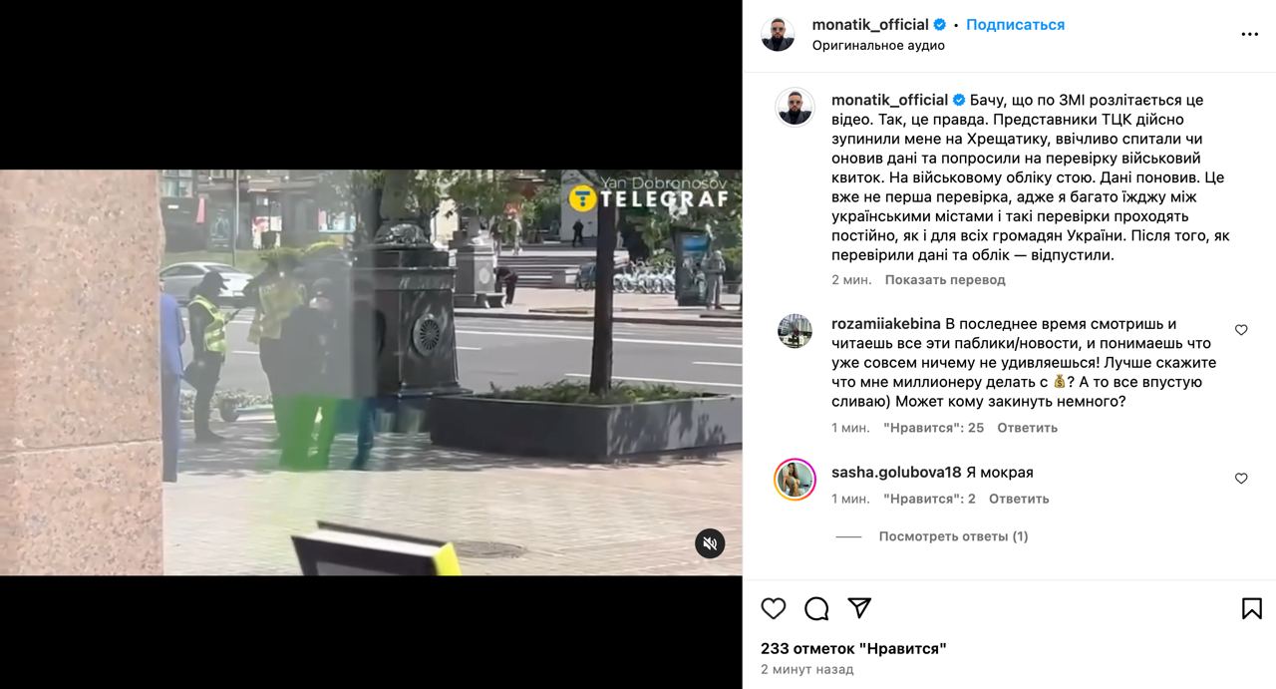The width and height of the screenshot is (1276, 689).
Task: Open the comment bubble icon
Action: pyautogui.click(x=816, y=608)
